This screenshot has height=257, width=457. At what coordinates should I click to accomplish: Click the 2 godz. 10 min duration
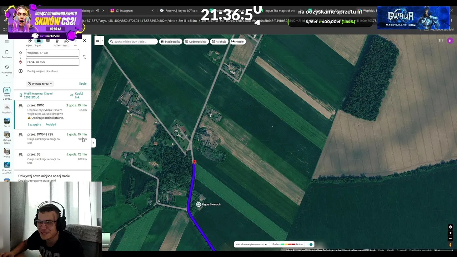click(76, 105)
